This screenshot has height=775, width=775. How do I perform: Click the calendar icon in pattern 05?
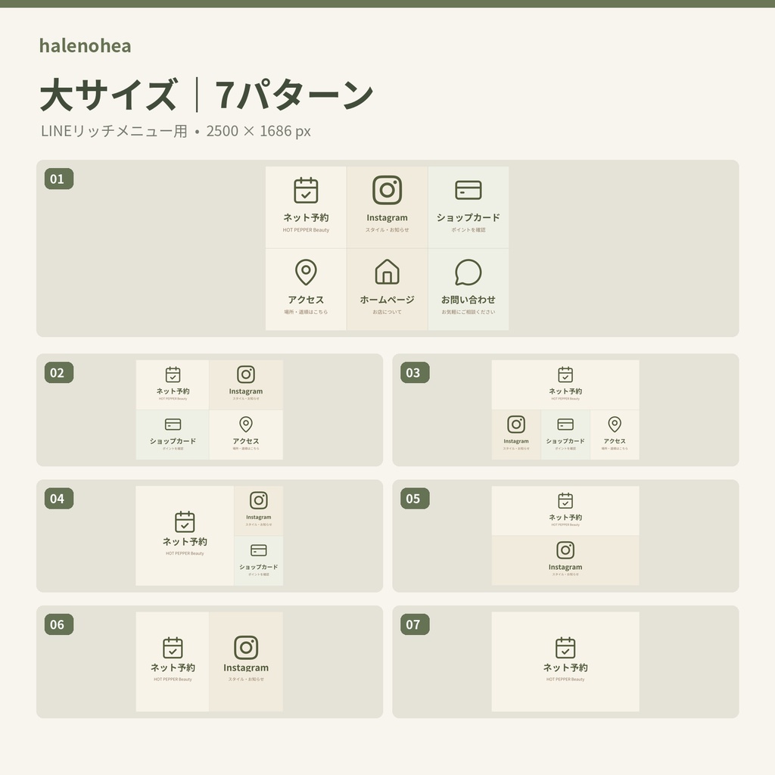565,501
